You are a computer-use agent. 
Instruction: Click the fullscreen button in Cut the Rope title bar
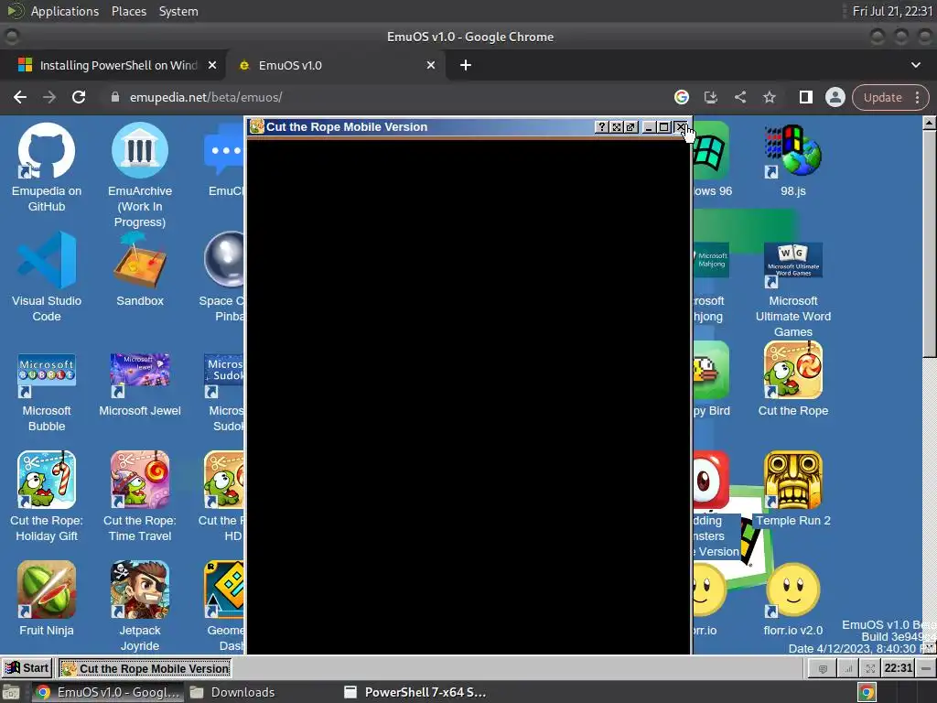616,126
